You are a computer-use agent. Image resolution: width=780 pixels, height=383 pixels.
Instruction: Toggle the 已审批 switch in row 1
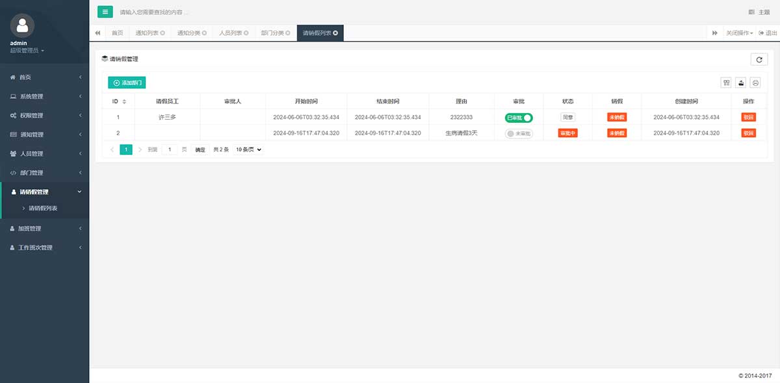519,117
